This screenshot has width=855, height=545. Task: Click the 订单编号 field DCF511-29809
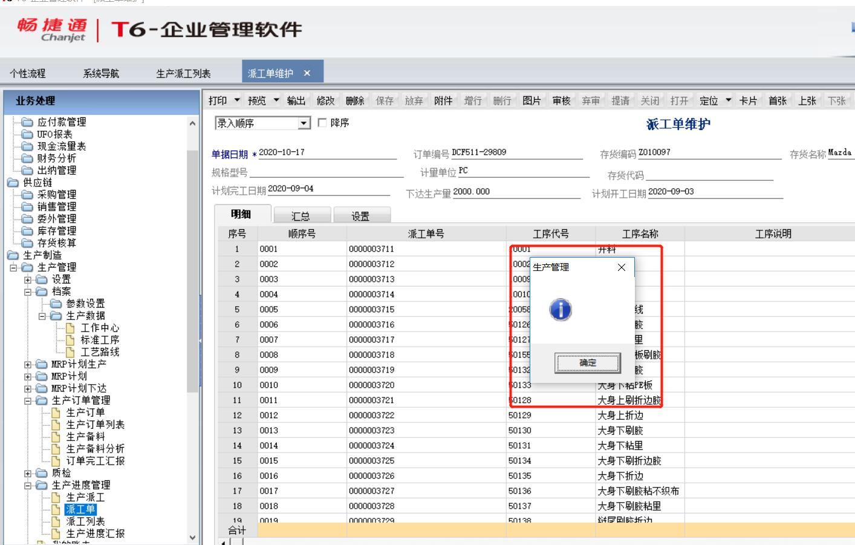516,152
